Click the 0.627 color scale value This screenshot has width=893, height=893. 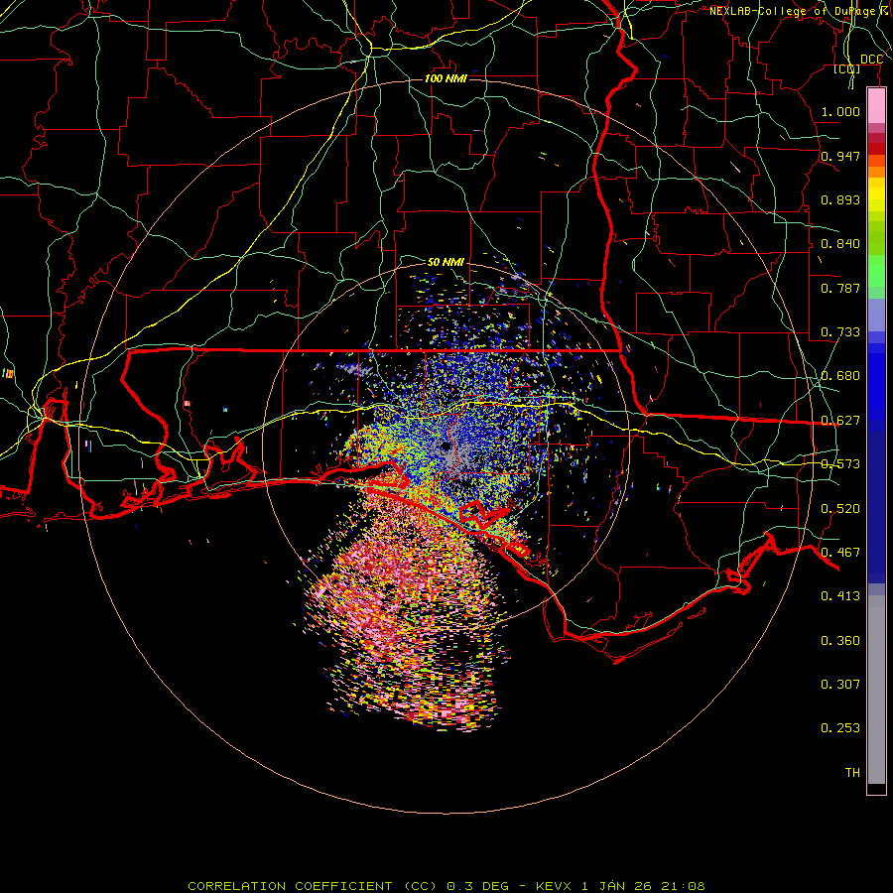click(x=840, y=421)
